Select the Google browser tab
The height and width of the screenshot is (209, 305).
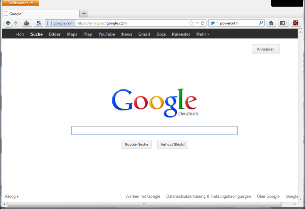(x=41, y=14)
